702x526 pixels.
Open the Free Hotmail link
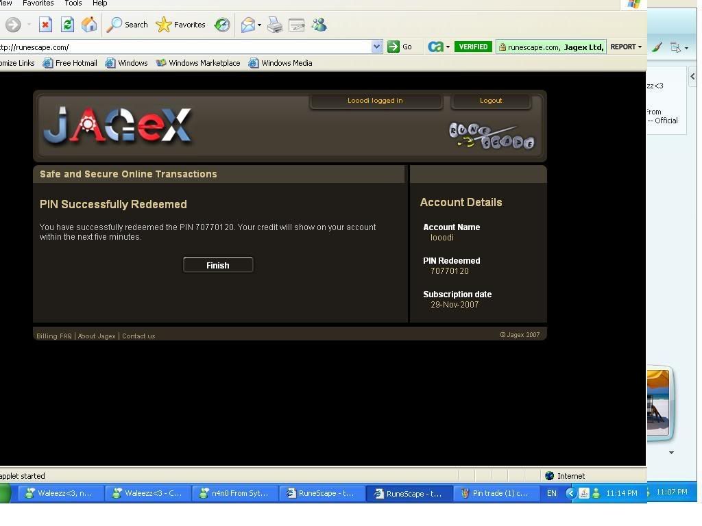70,63
